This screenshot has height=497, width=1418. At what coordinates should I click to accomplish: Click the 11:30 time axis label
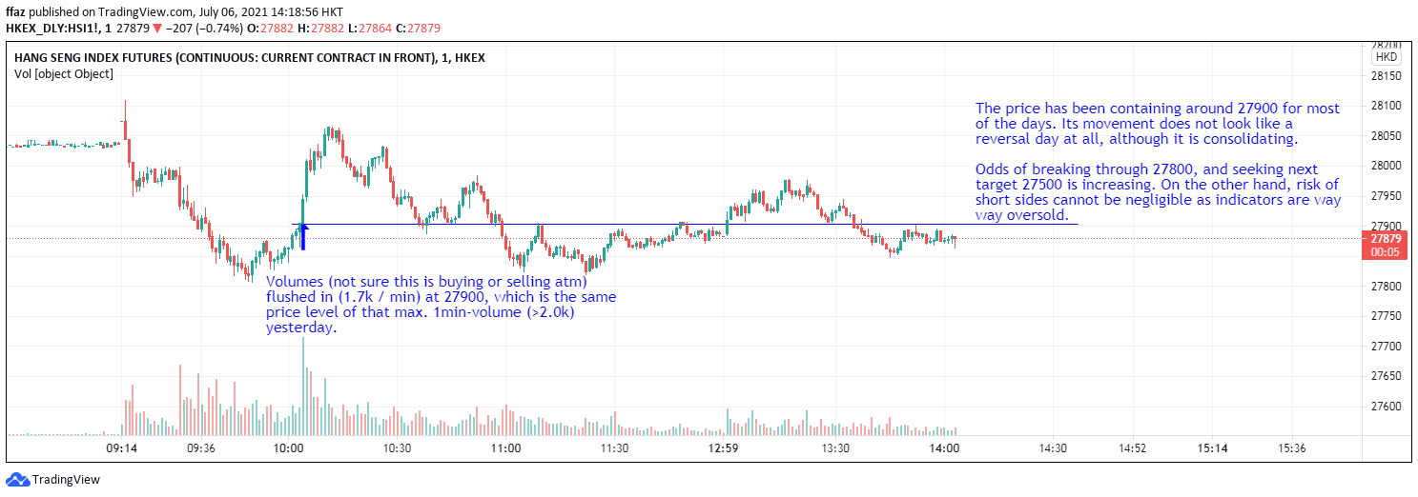[614, 448]
